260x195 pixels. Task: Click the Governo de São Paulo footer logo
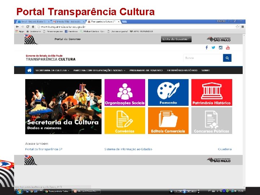point(219,160)
